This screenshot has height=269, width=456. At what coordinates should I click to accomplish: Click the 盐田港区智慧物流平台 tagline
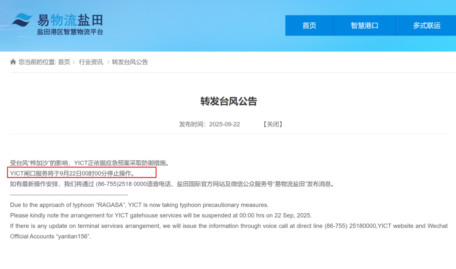tap(70, 32)
